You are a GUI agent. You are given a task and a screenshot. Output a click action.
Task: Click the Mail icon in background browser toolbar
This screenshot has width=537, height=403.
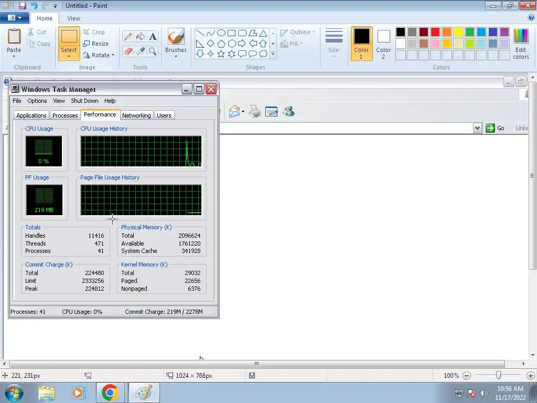(234, 111)
